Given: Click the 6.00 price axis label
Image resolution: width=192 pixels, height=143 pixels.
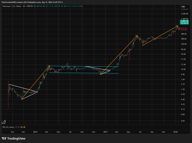Looking at the screenshot, I should (183, 74).
